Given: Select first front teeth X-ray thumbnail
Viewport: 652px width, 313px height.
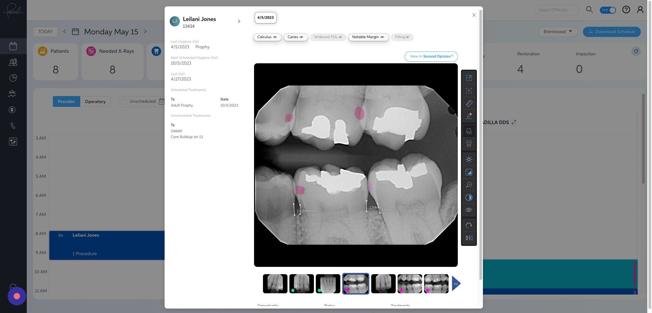Looking at the screenshot, I should tap(275, 284).
